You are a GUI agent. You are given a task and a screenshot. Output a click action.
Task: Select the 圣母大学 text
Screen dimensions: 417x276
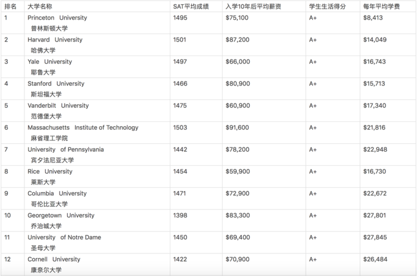43,248
